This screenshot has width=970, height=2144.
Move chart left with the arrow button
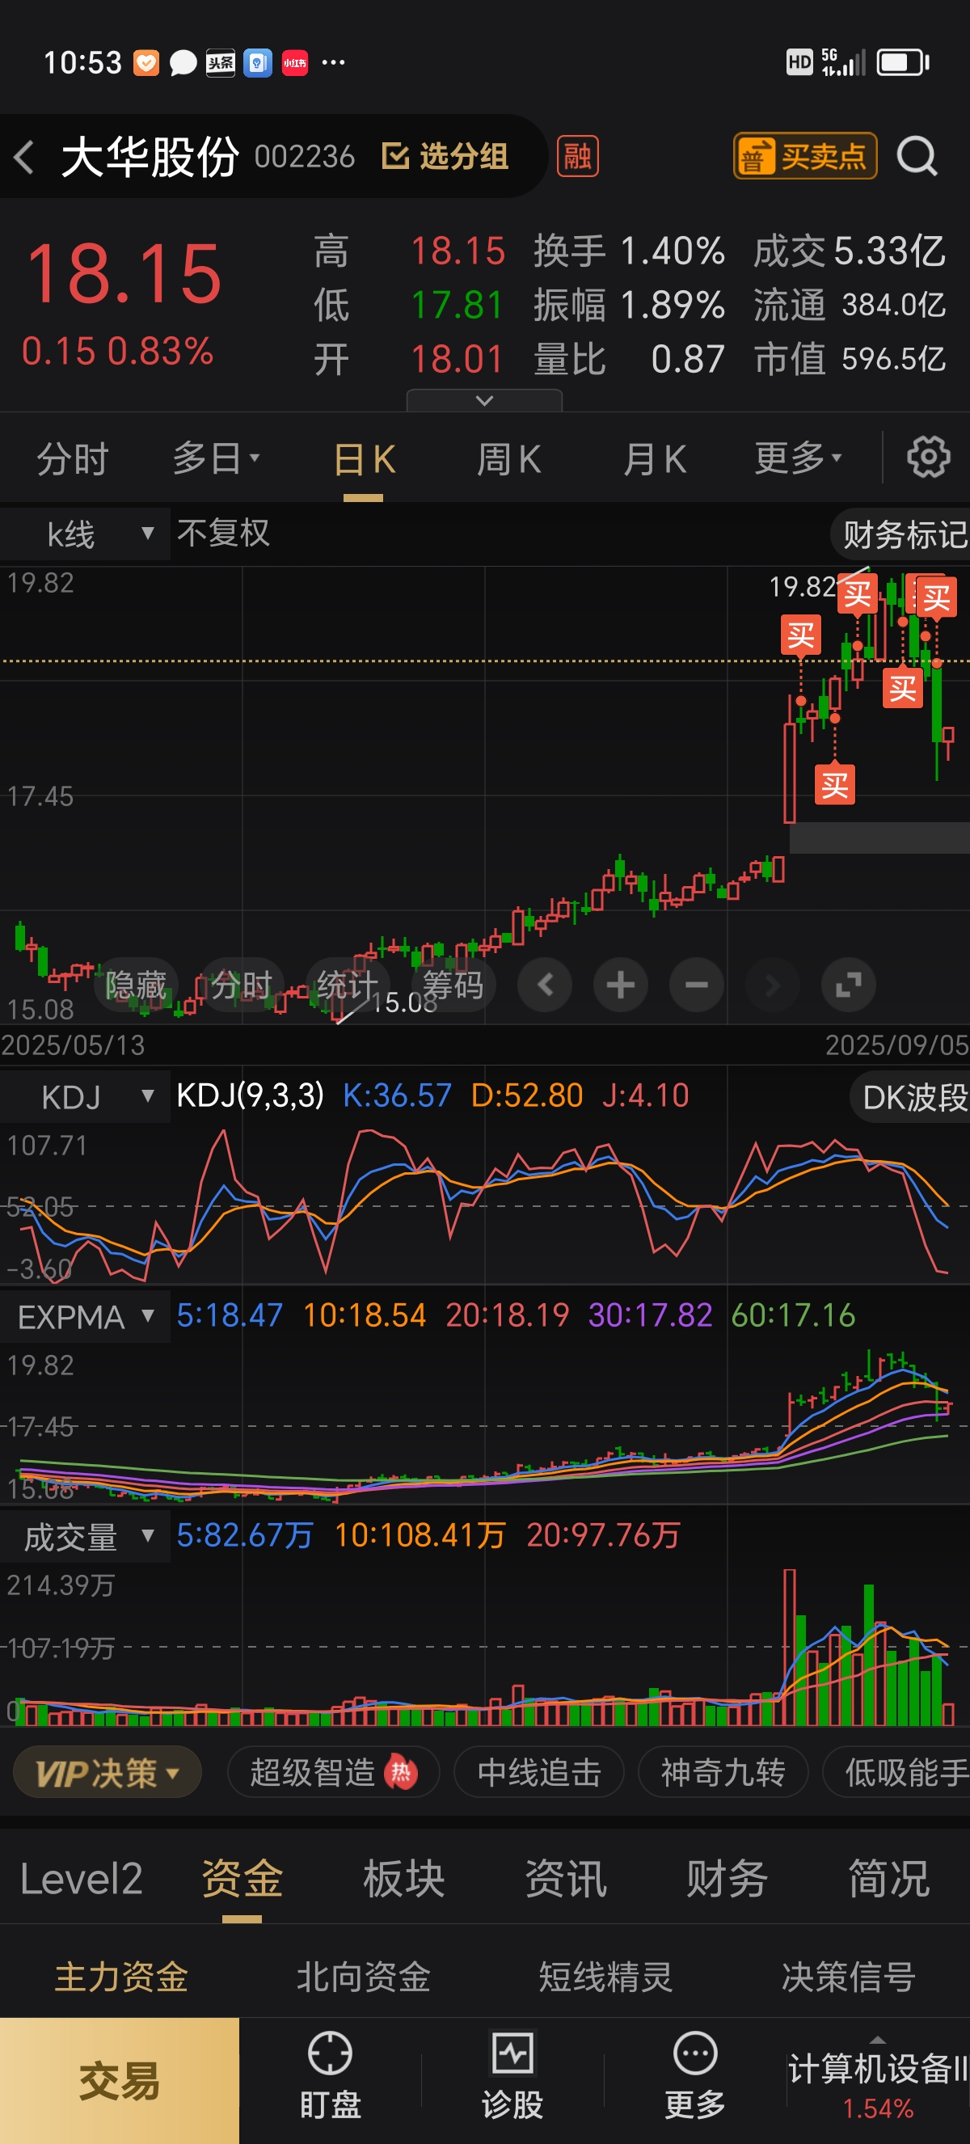545,985
